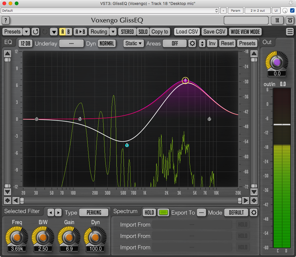Toggle SOLO button
Image resolution: width=296 pixels, height=257 pixels.
pos(143,32)
